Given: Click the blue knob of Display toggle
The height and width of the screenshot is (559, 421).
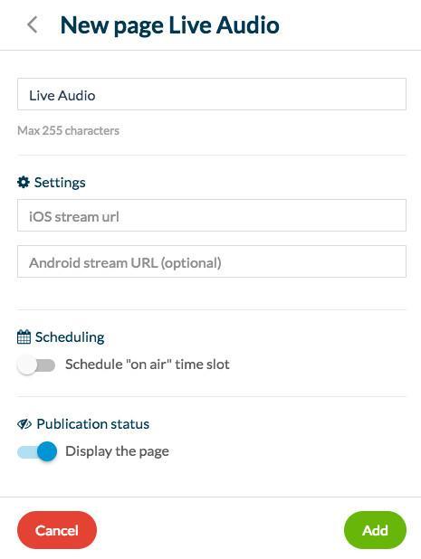Looking at the screenshot, I should 47,451.
